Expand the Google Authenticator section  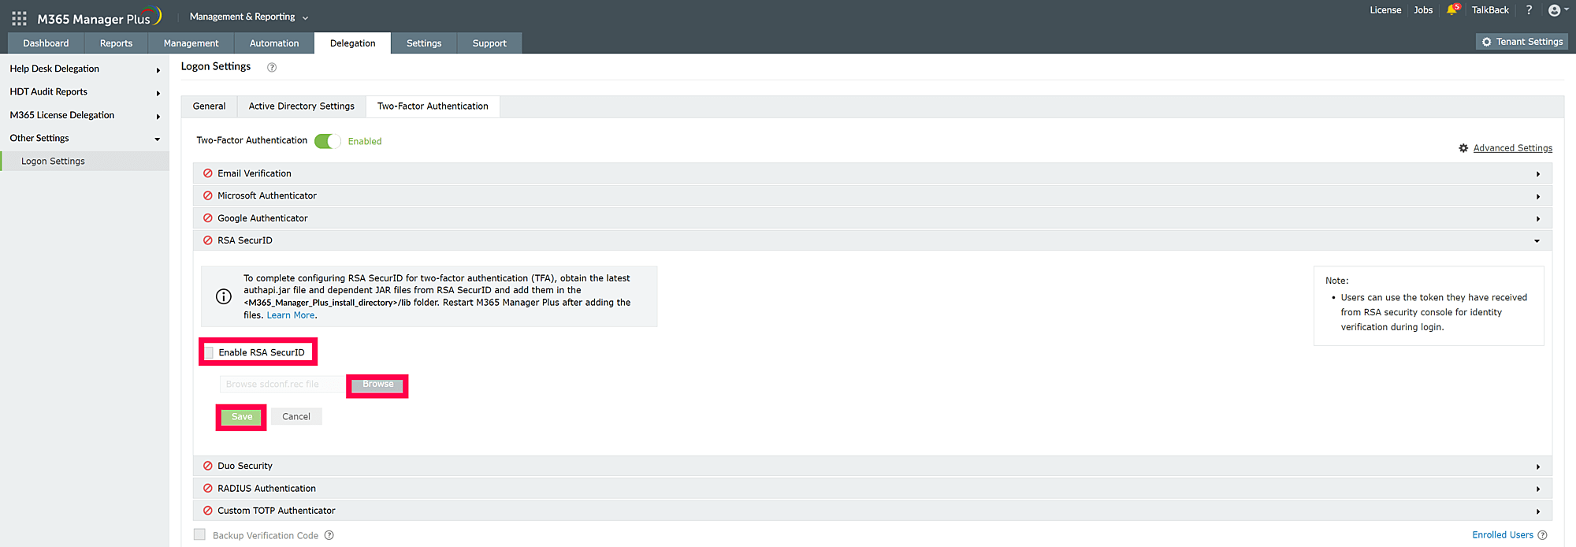point(1537,219)
